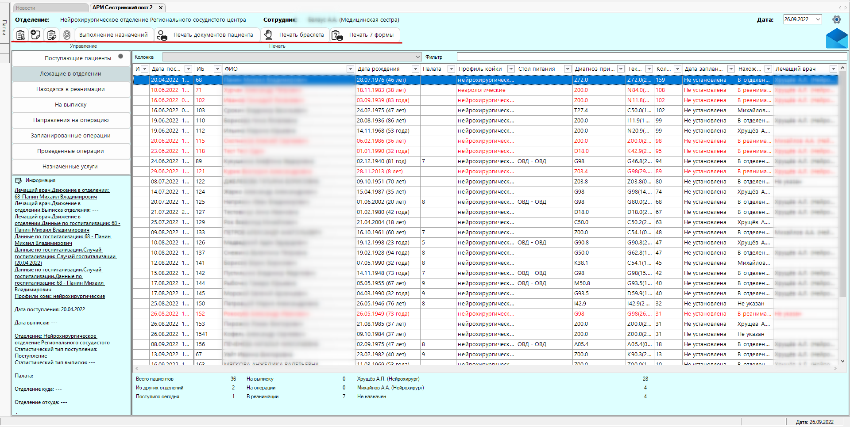Select the row with ИБ 71

point(485,90)
